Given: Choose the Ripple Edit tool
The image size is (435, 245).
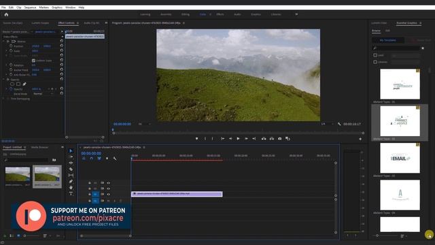Looking at the screenshot, I should [71, 163].
